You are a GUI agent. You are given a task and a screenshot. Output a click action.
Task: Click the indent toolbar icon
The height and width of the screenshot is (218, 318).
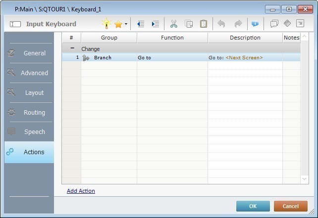155,24
